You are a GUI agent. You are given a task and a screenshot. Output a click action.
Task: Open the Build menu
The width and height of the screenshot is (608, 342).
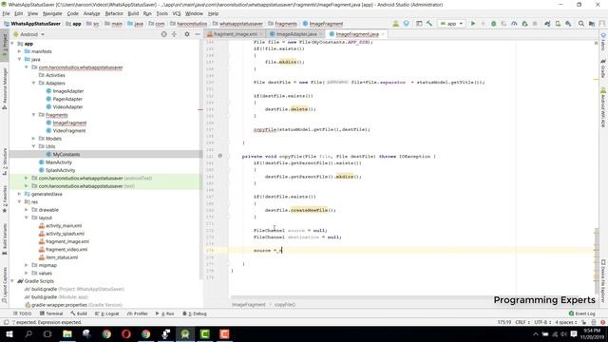pos(133,13)
